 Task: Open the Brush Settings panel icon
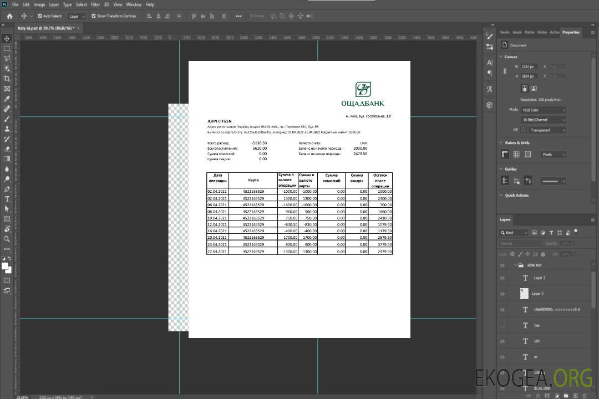(490, 36)
